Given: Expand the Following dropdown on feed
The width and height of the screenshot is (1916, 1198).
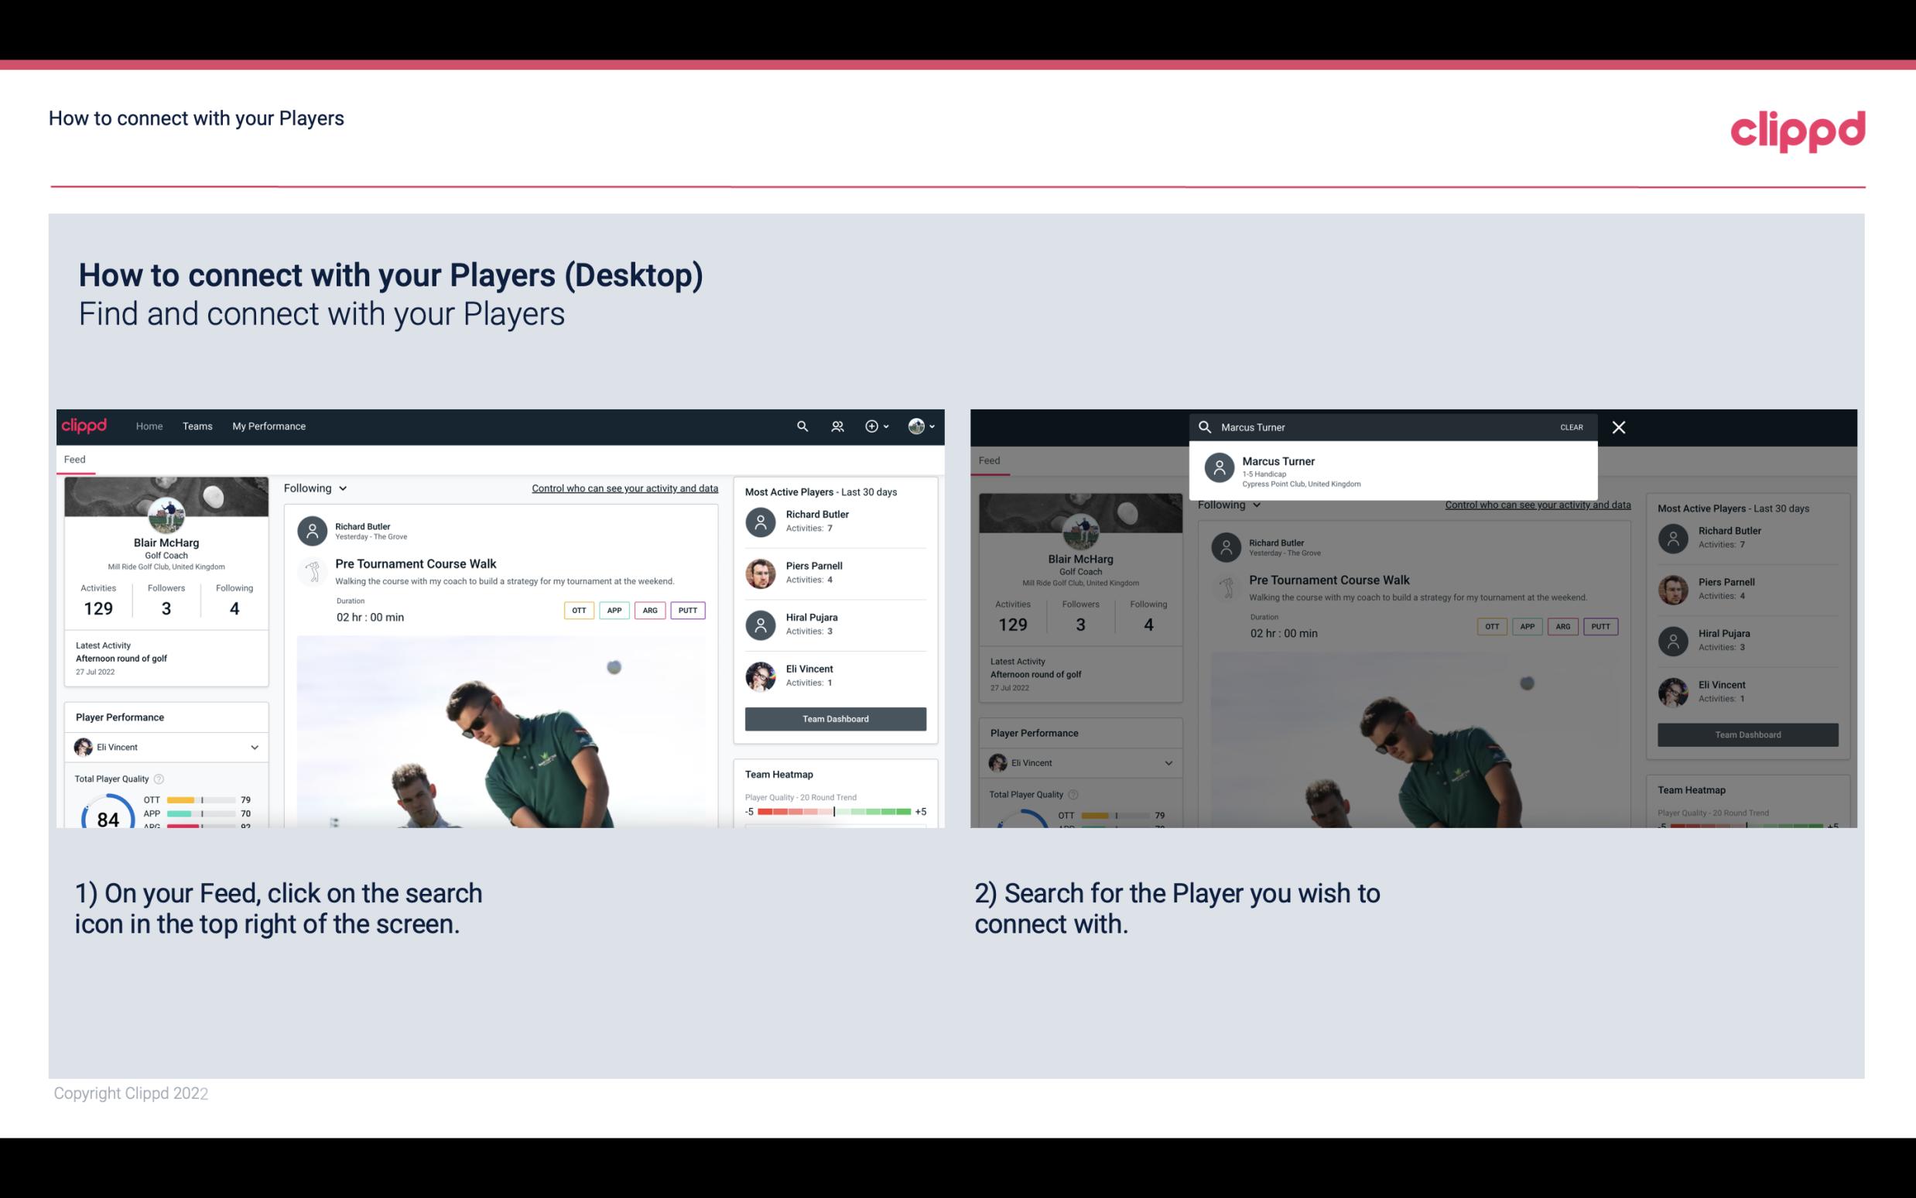Looking at the screenshot, I should (x=316, y=488).
